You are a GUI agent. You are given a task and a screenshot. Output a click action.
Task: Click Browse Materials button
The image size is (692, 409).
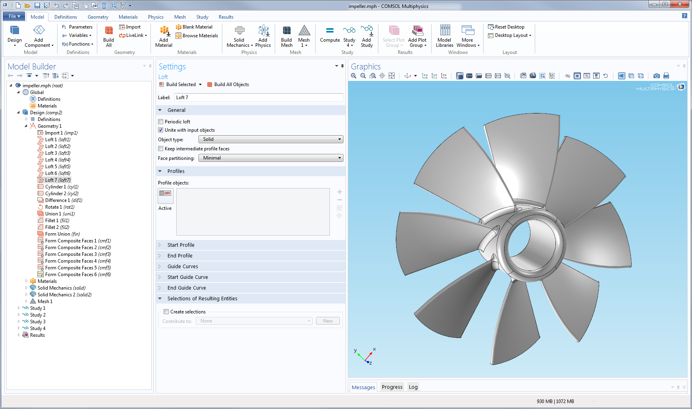(197, 36)
